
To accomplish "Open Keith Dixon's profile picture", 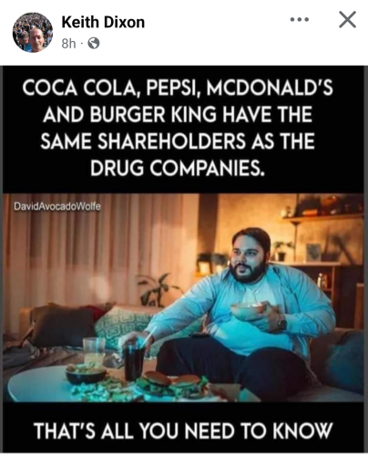I will [x=33, y=32].
